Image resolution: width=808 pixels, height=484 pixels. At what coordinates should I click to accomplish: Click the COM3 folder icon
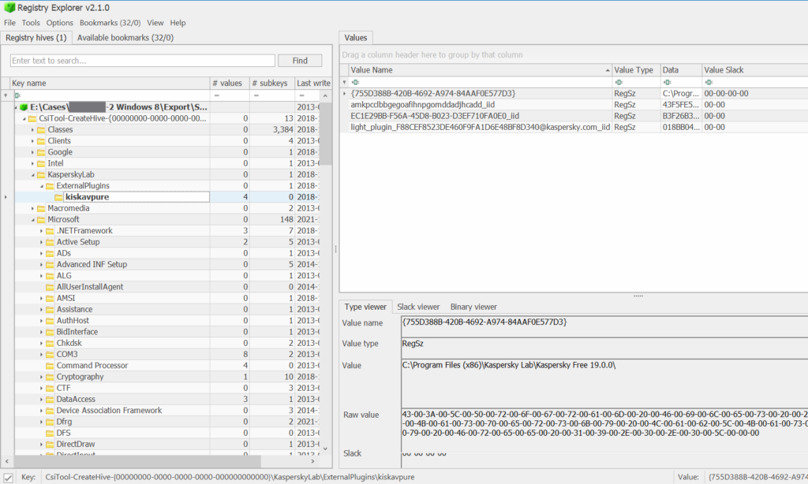pyautogui.click(x=50, y=354)
